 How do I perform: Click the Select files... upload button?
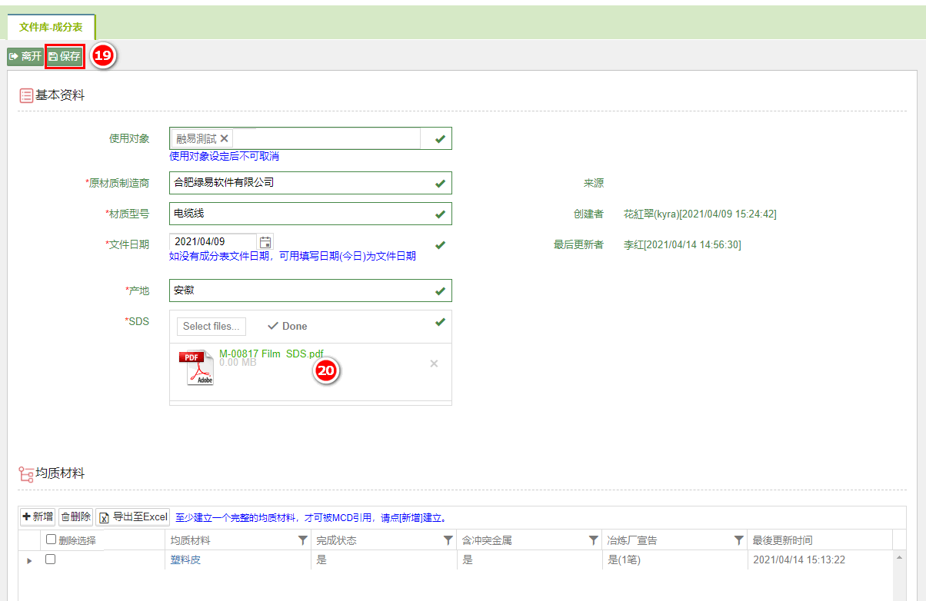coord(212,326)
